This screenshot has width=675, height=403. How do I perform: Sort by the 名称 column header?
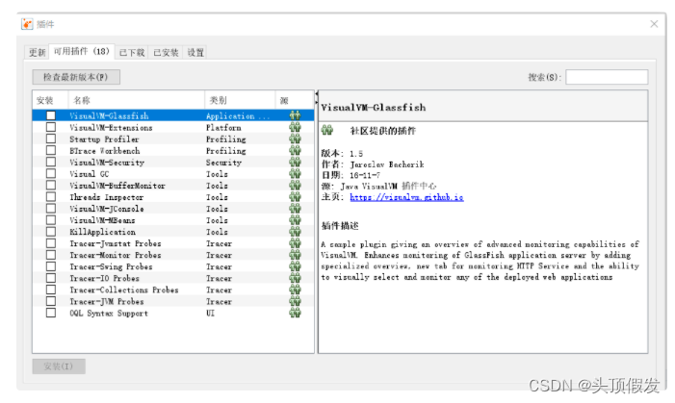point(137,101)
